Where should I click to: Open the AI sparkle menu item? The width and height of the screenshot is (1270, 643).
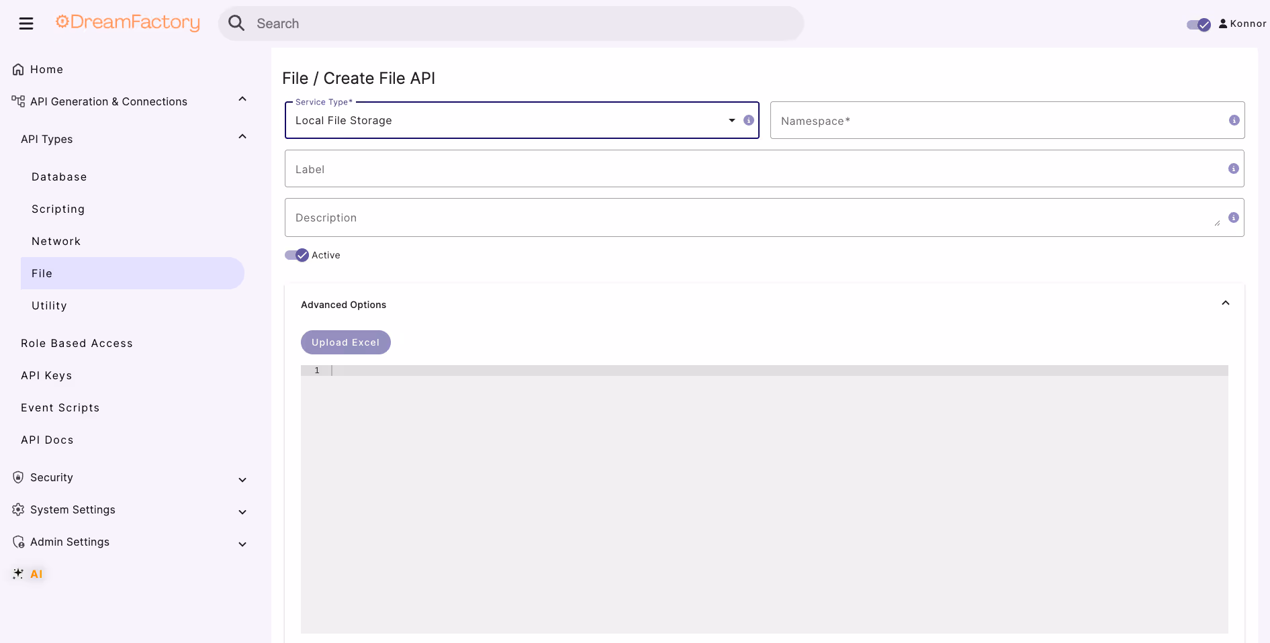tap(28, 574)
